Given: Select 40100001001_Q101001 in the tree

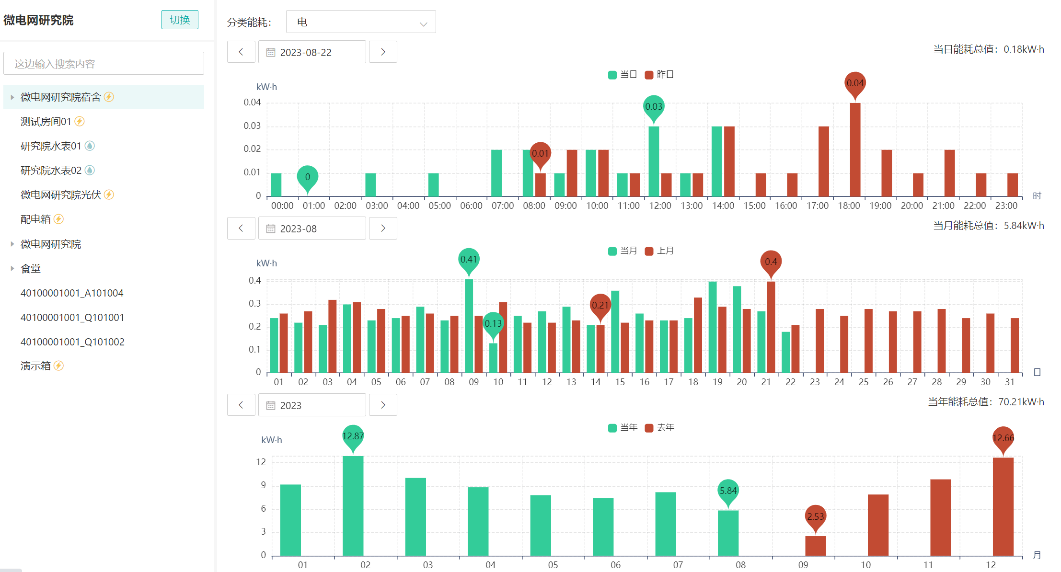Looking at the screenshot, I should click(72, 318).
